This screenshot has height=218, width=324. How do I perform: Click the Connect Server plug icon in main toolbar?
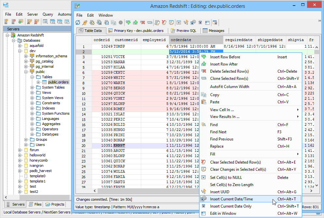[30, 22]
